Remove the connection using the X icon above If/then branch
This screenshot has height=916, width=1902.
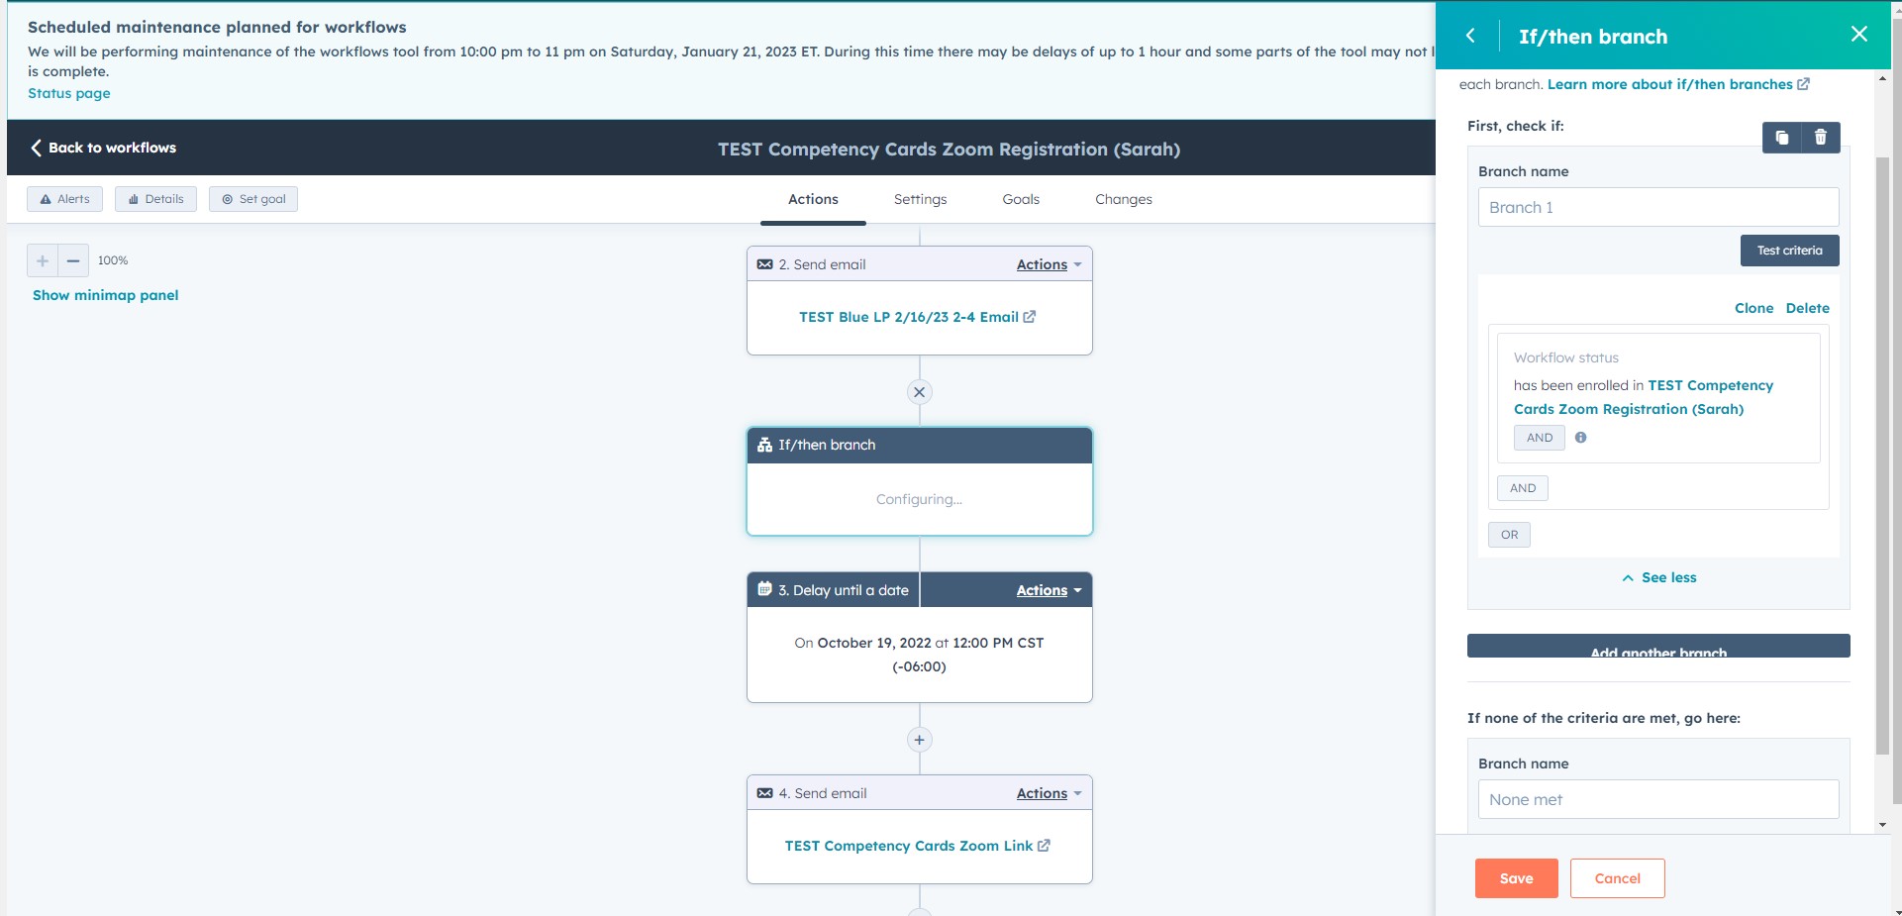[920, 391]
